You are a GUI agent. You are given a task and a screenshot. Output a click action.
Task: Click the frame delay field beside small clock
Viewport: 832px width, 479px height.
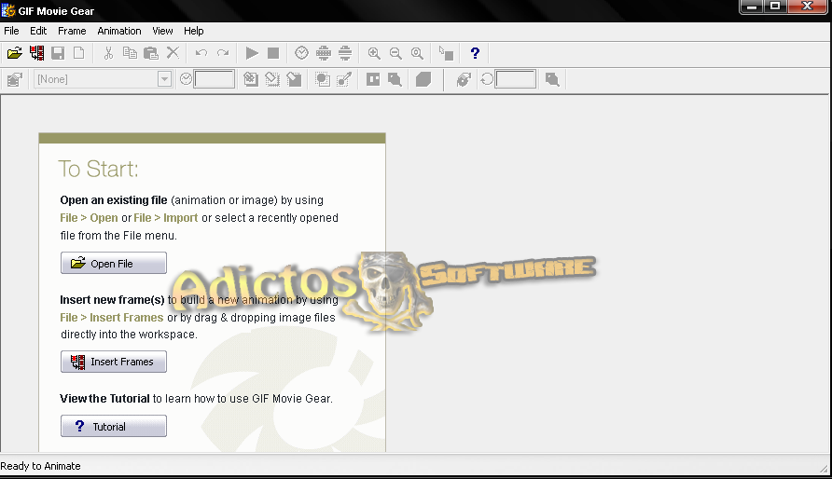(x=215, y=79)
